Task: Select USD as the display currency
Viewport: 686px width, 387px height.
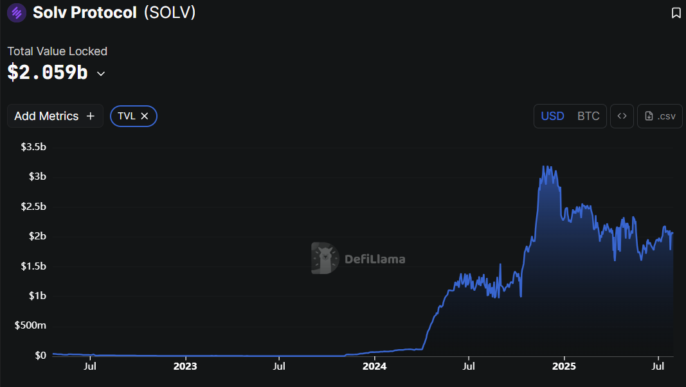Action: coord(552,116)
